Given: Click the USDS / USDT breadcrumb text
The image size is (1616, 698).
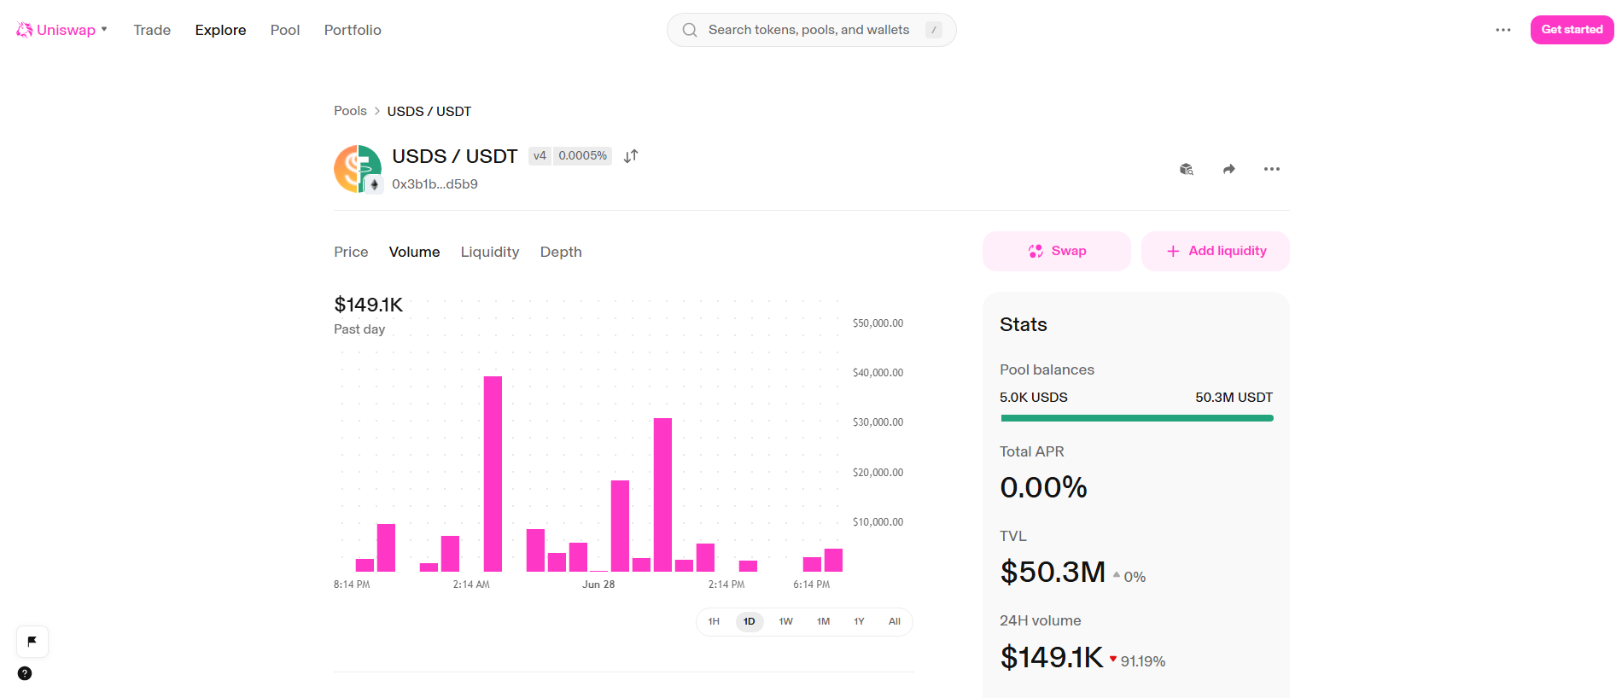Looking at the screenshot, I should [x=429, y=111].
